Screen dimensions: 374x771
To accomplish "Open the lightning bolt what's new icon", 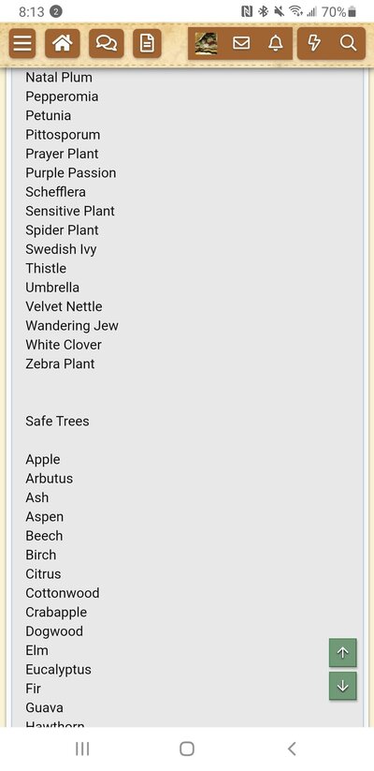I will (x=314, y=43).
